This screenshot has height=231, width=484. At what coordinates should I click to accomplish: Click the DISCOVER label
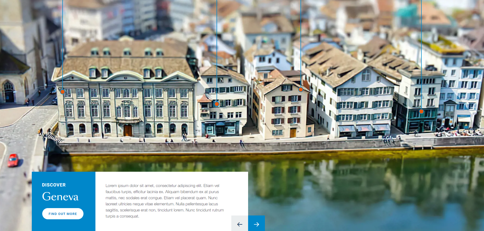tap(54, 185)
